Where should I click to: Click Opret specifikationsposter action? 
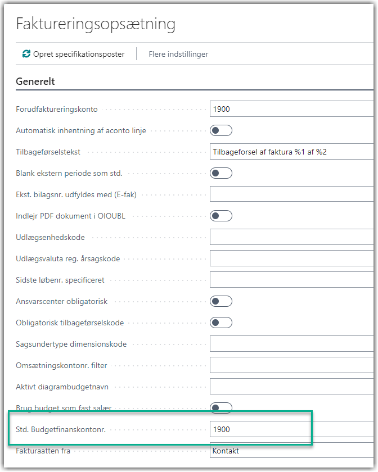point(73,54)
